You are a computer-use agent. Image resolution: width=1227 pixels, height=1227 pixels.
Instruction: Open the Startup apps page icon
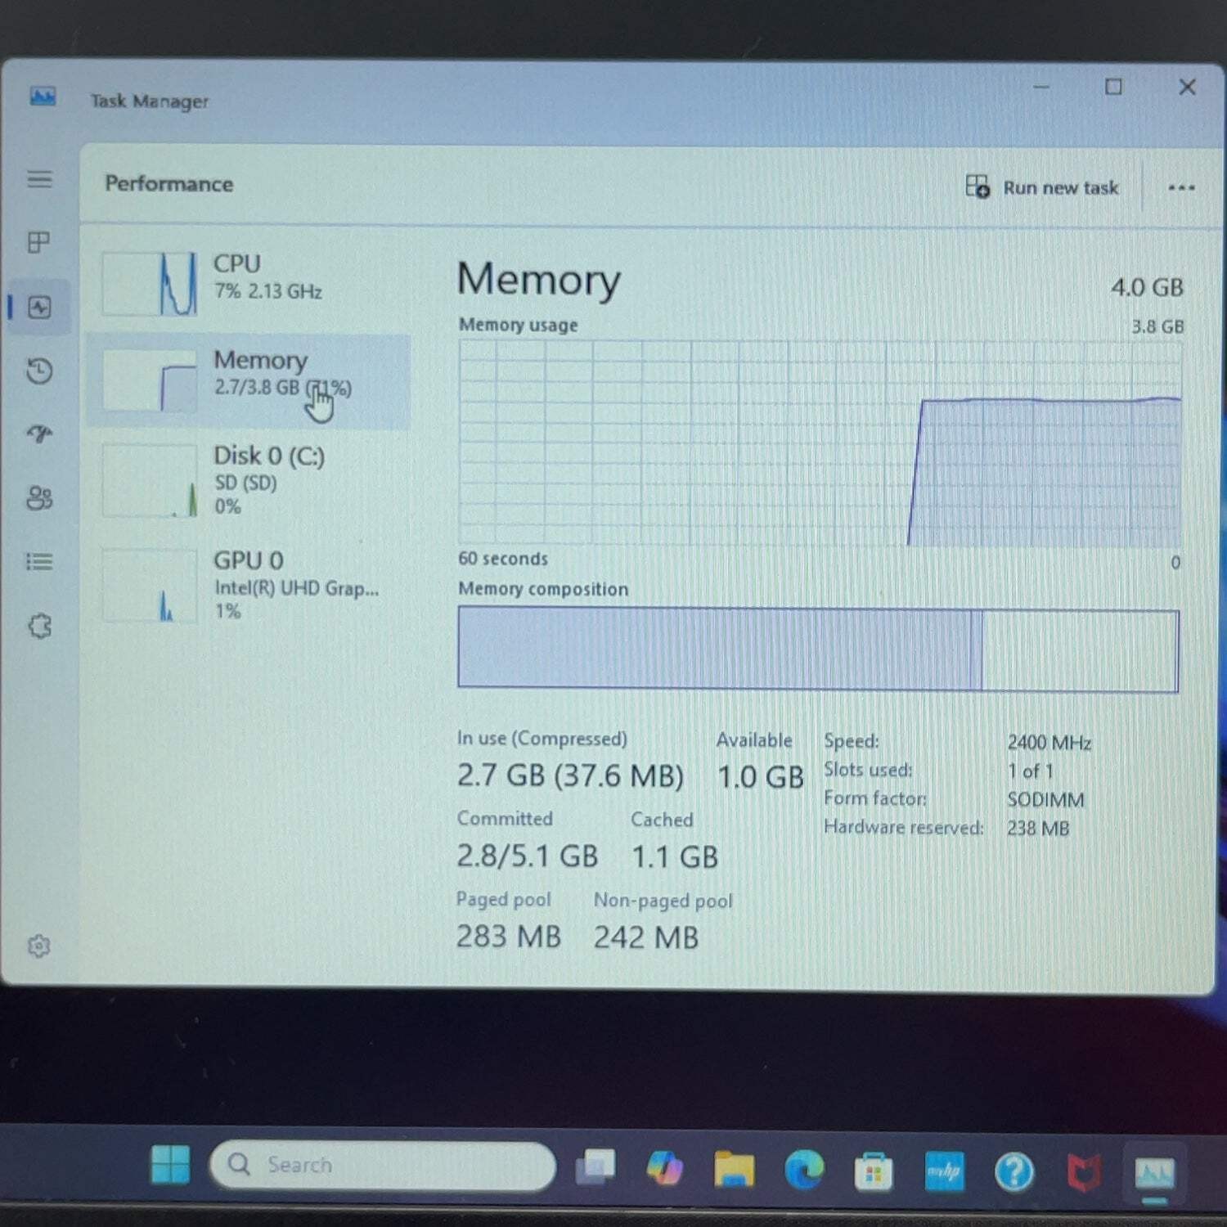click(x=39, y=434)
